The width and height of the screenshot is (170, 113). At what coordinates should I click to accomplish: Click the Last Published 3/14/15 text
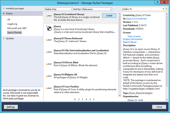tap(135, 25)
